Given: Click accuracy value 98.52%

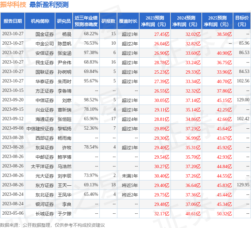Looking at the screenshot, I should click(91, 100).
